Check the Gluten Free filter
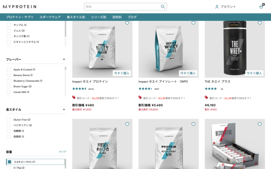This screenshot has height=169, width=271. pos(9,120)
